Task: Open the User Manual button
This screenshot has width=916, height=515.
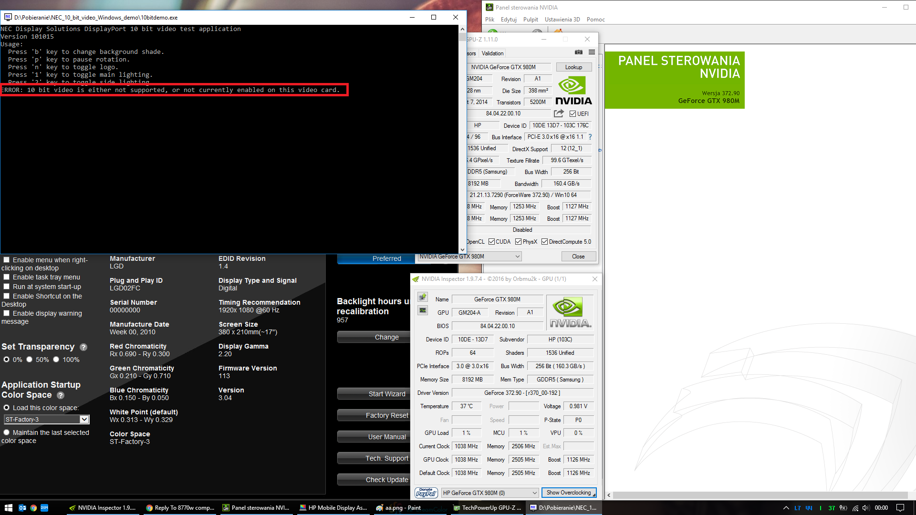Action: [x=374, y=437]
